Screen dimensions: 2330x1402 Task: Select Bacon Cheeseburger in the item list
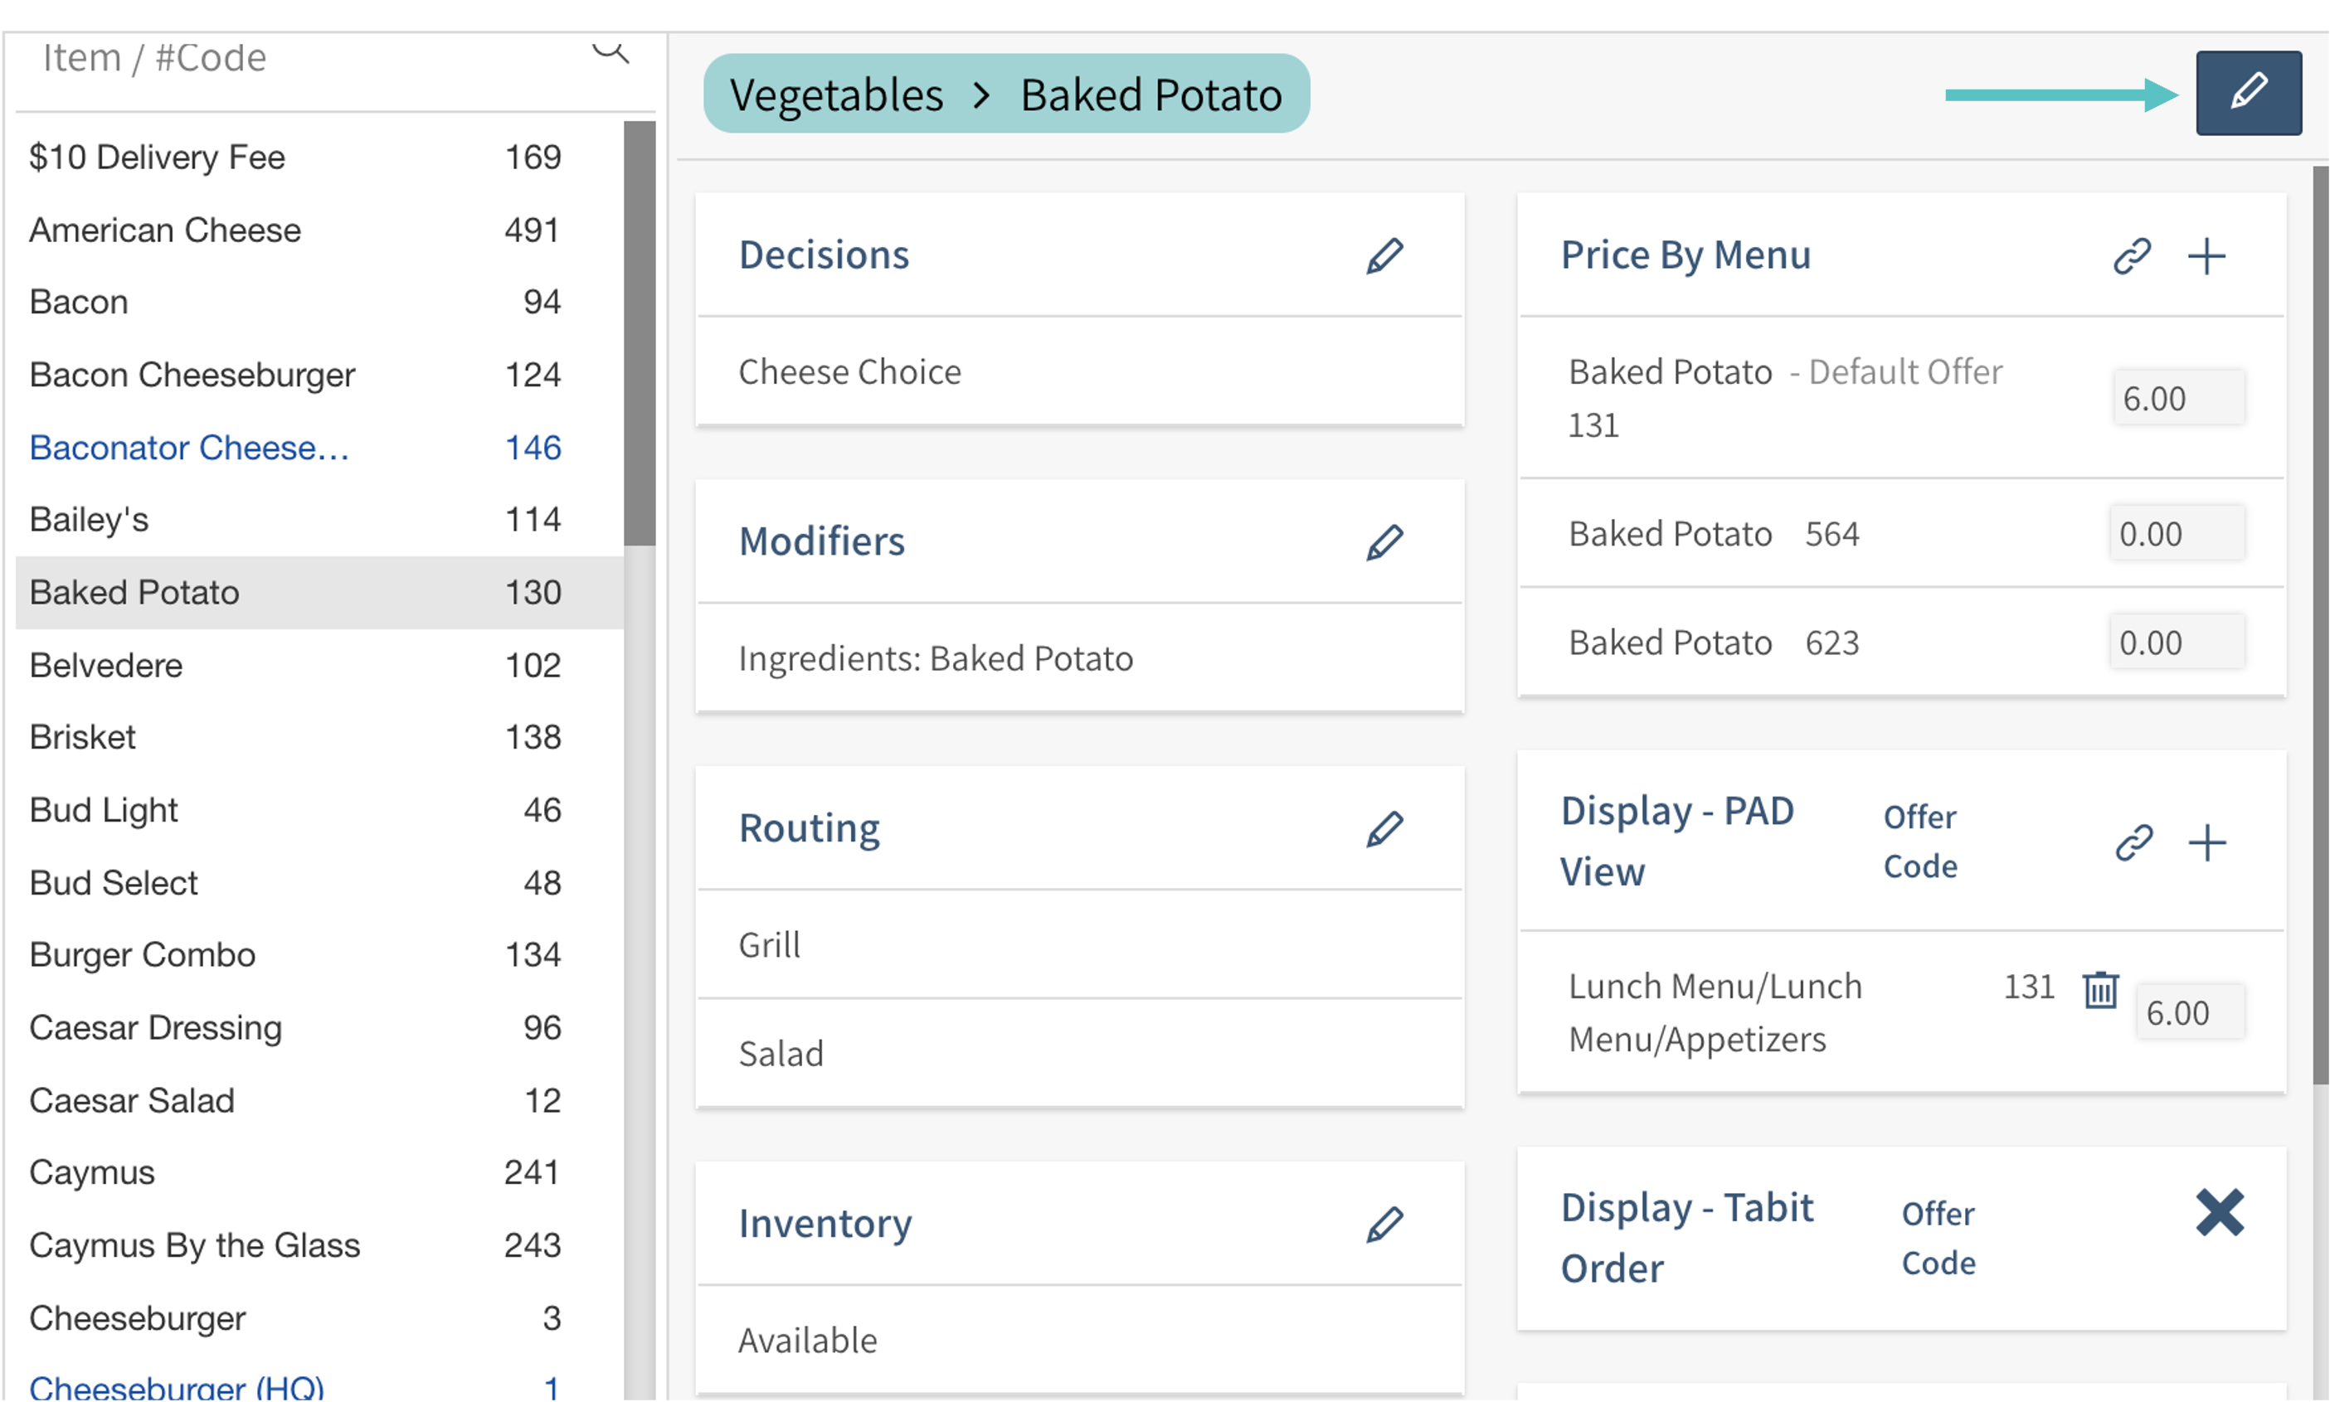(x=192, y=375)
